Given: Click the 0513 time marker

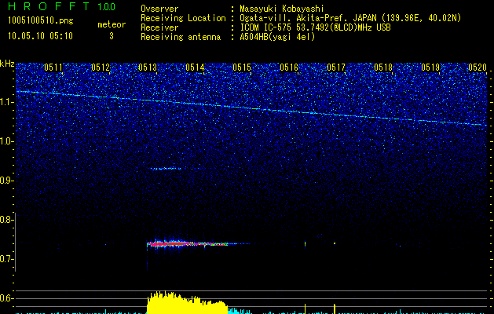Looking at the screenshot, I should click(x=148, y=68).
